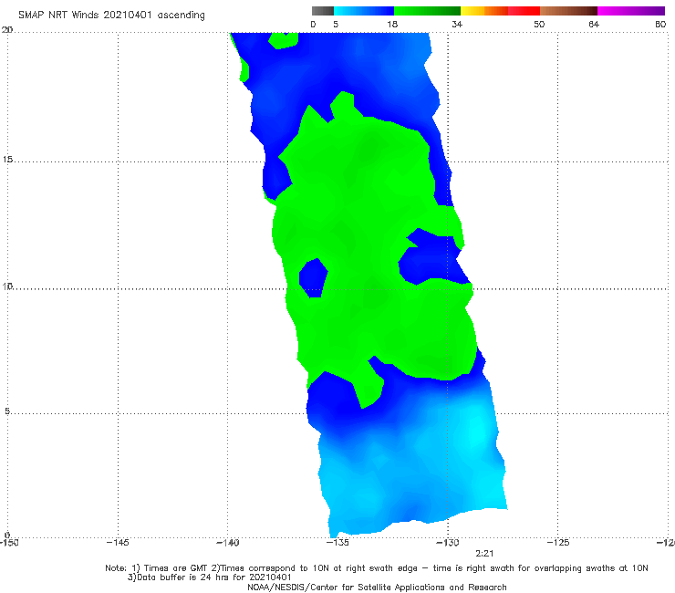Click the latitude axis label '20'
This screenshot has width=675, height=593.
[x=7, y=30]
